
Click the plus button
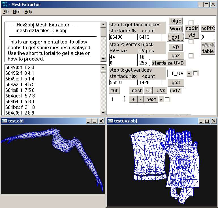[133, 99]
